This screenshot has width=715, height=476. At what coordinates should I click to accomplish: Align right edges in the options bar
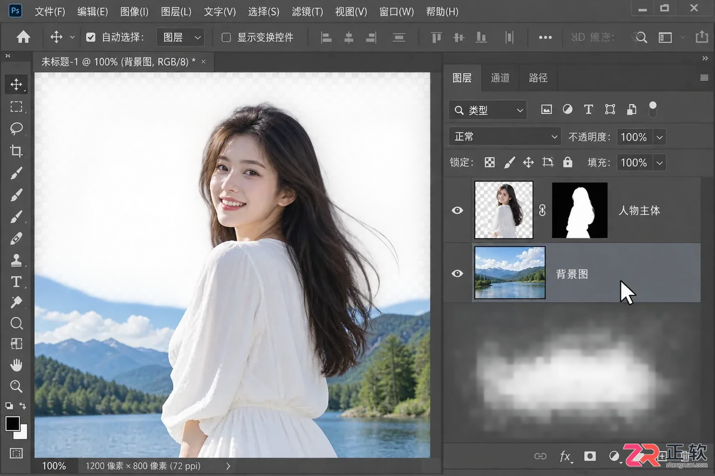coord(371,37)
